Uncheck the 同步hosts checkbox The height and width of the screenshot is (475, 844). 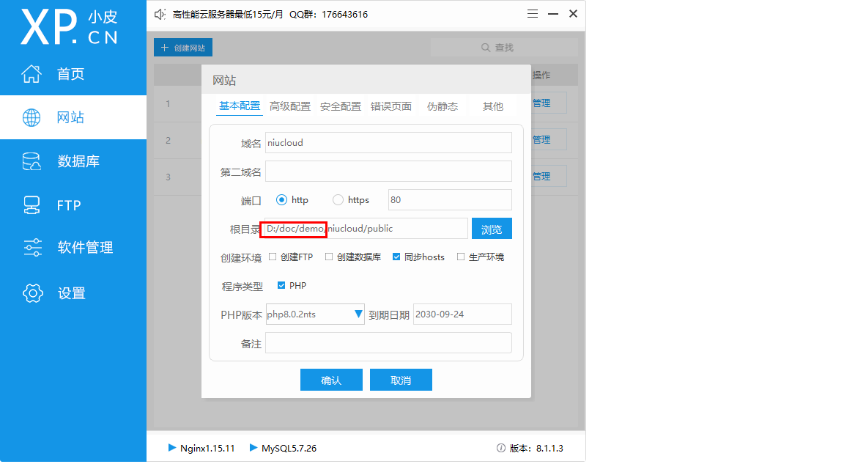(x=396, y=257)
